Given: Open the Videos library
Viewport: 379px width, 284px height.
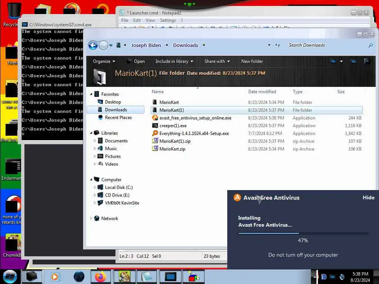Looking at the screenshot, I should point(111,164).
